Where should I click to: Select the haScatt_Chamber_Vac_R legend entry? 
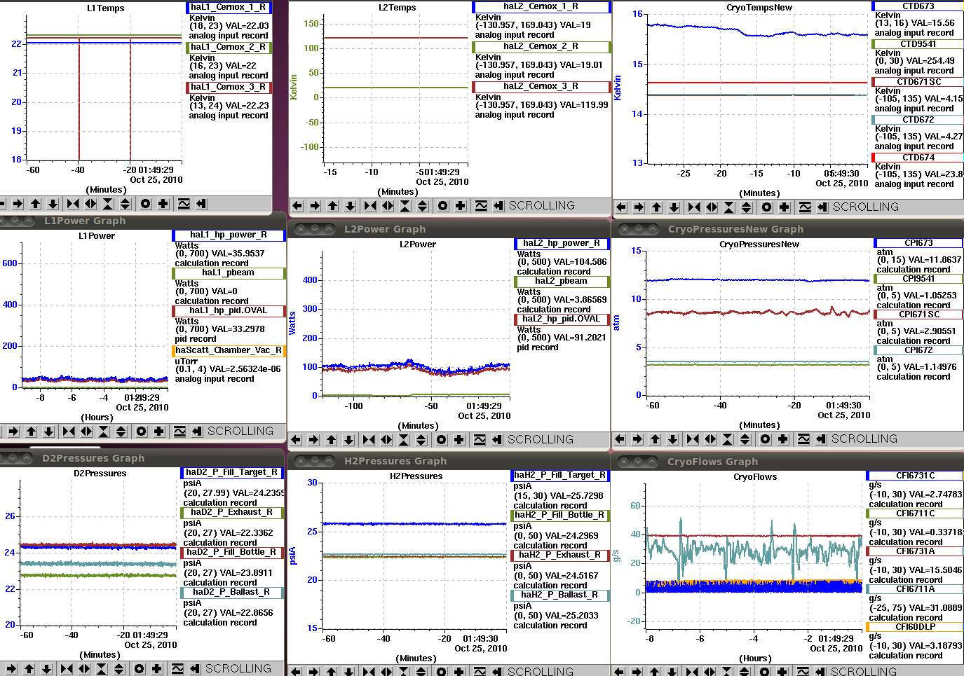(x=229, y=351)
